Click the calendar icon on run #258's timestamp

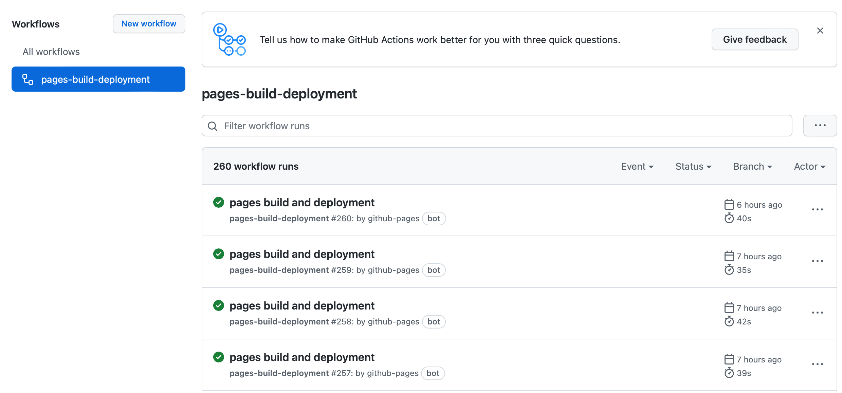click(x=729, y=307)
